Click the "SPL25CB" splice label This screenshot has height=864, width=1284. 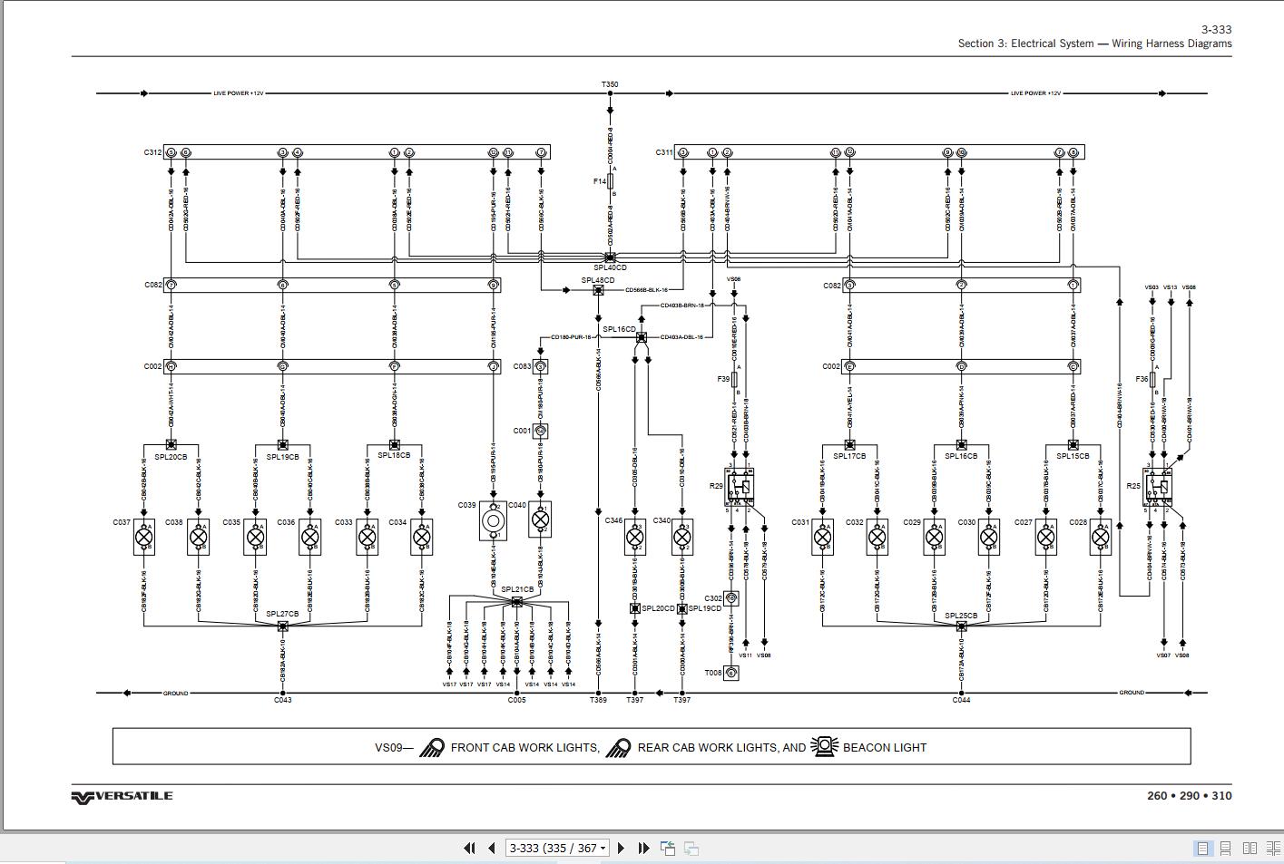[x=961, y=616]
